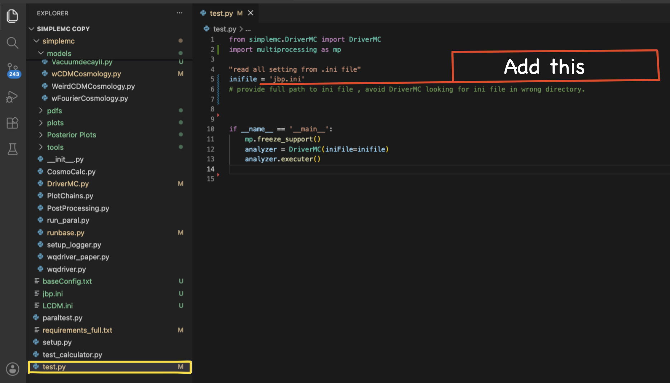Image resolution: width=670 pixels, height=383 pixels.
Task: Click Python icon beside setup.py
Action: 36,342
